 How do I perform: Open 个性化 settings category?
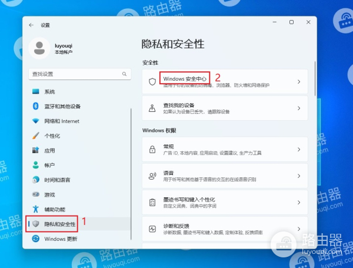pos(52,136)
